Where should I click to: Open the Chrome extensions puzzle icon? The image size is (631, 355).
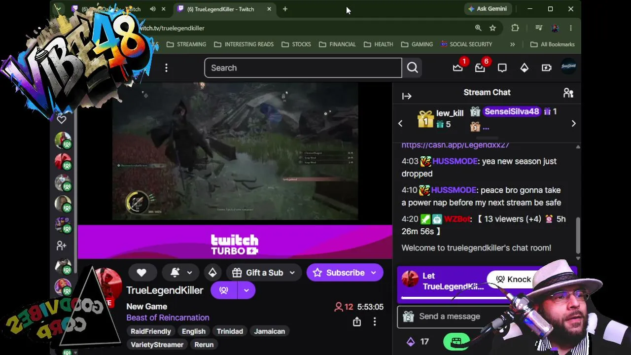pos(515,28)
